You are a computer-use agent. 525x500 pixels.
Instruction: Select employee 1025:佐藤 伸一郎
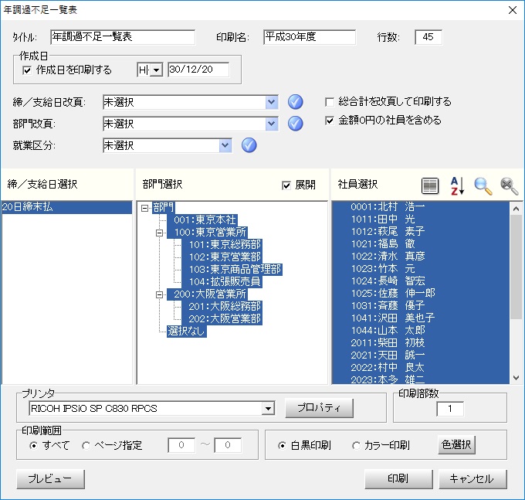[421, 293]
